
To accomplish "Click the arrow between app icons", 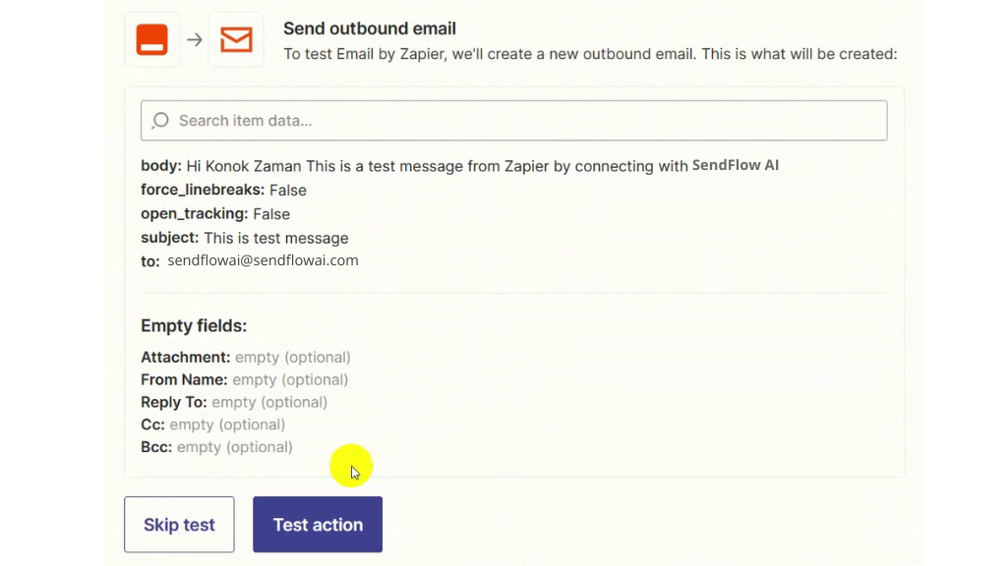I will click(x=195, y=39).
